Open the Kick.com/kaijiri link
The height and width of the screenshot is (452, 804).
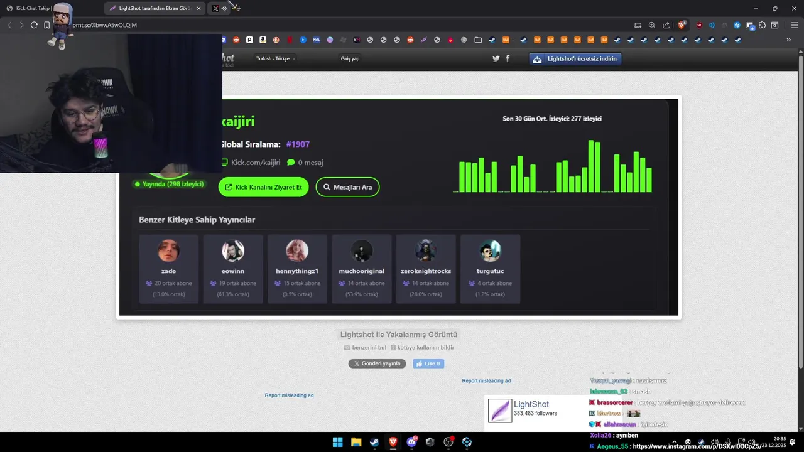[256, 162]
